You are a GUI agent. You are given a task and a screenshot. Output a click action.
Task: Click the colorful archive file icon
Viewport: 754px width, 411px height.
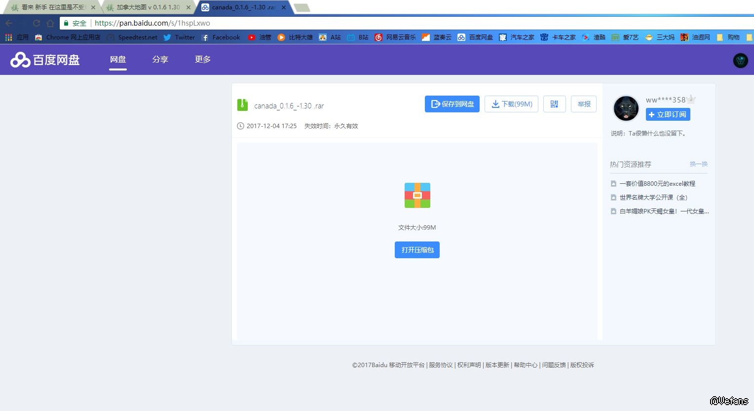click(x=417, y=195)
